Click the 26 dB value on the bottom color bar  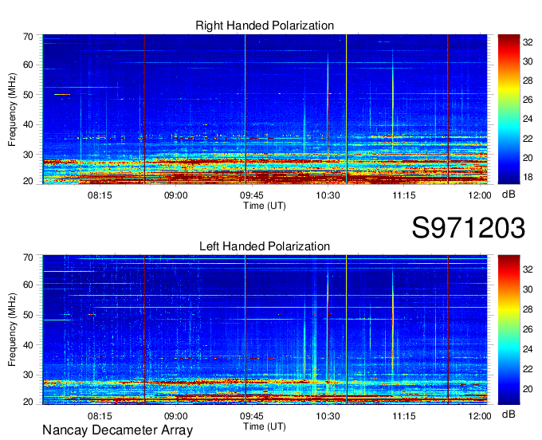[528, 329]
